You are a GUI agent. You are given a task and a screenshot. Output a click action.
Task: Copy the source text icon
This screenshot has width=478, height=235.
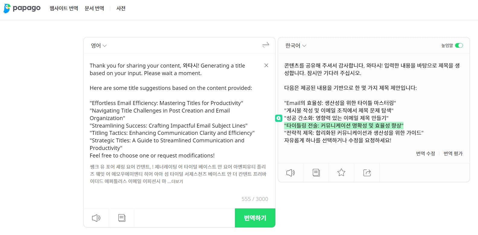coord(122,218)
